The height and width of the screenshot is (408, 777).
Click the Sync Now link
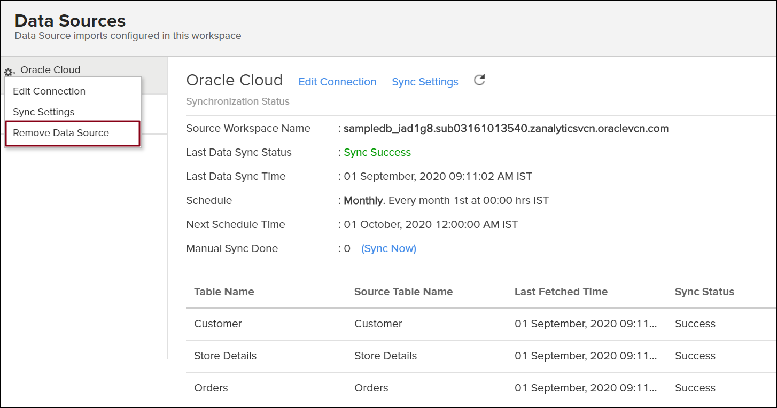tap(388, 248)
